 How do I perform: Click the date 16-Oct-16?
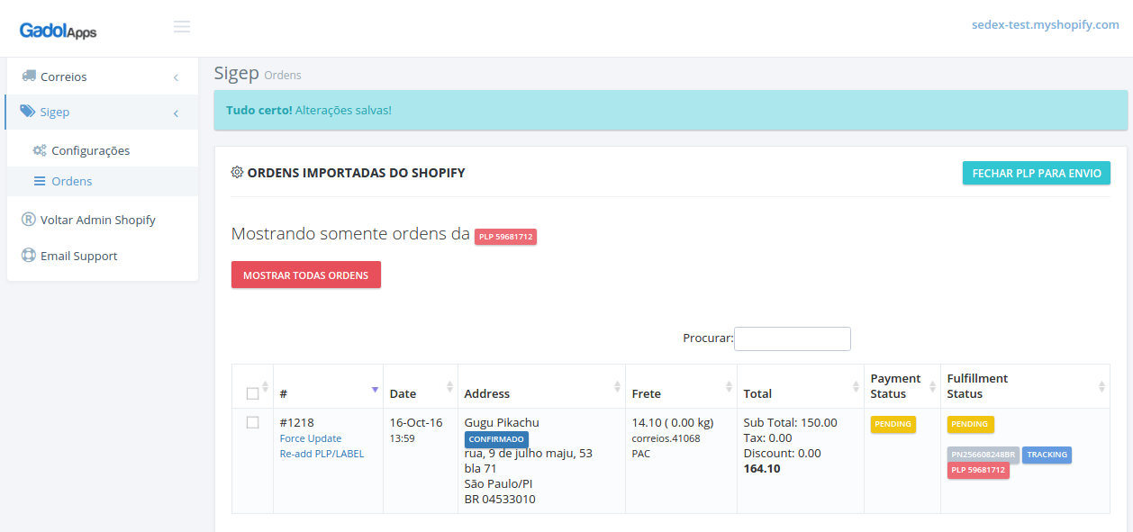coord(416,422)
